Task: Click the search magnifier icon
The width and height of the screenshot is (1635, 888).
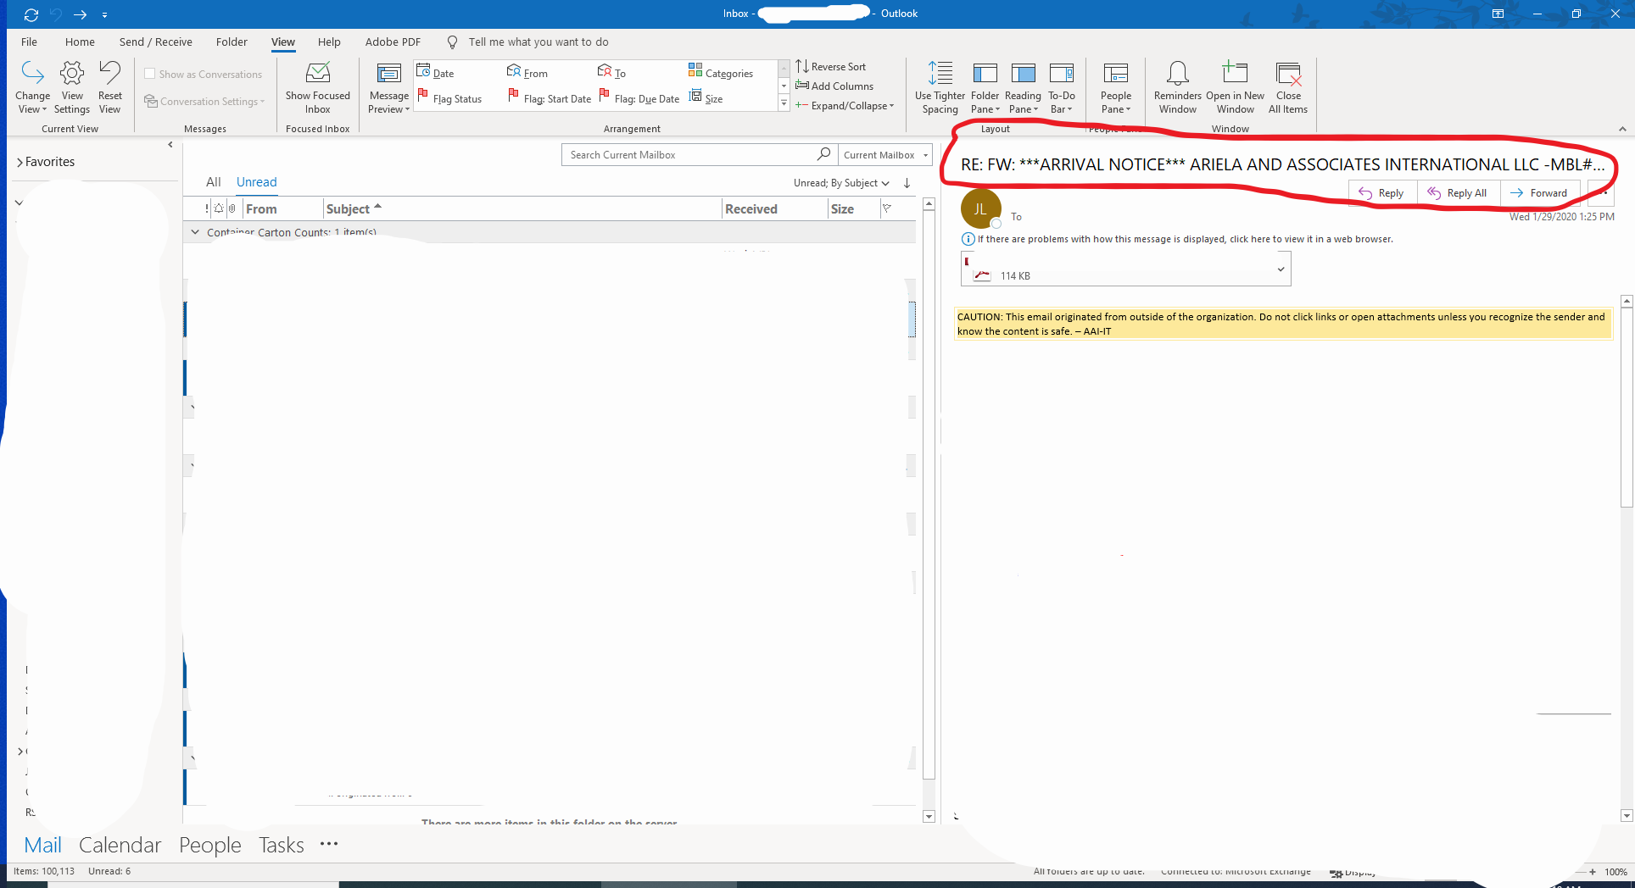Action: click(x=823, y=154)
